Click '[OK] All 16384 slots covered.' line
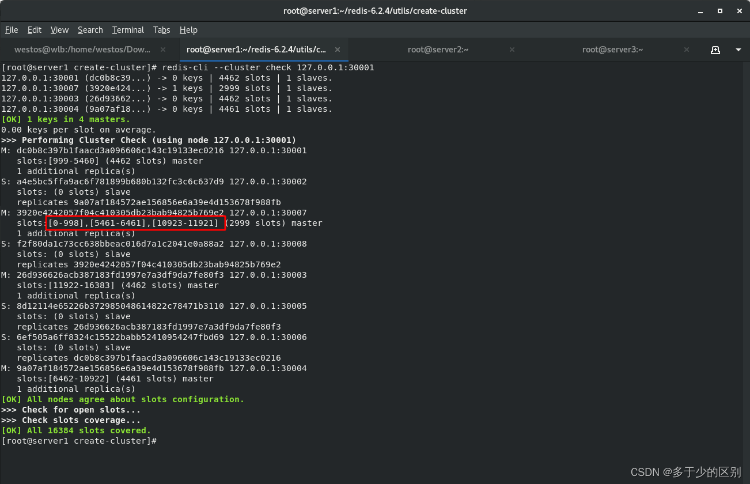The width and height of the screenshot is (750, 484). [76, 430]
